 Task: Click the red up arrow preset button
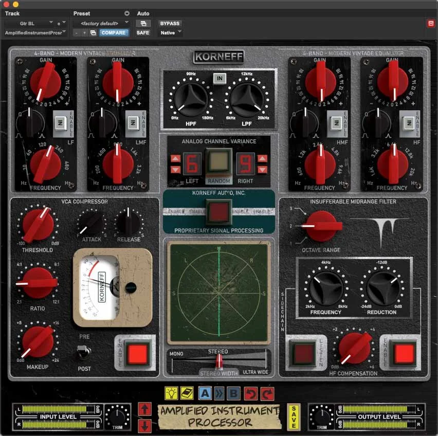click(144, 409)
